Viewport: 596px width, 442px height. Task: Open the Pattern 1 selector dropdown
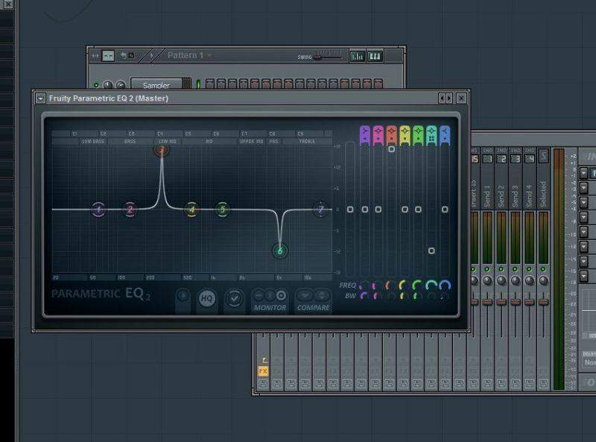189,55
